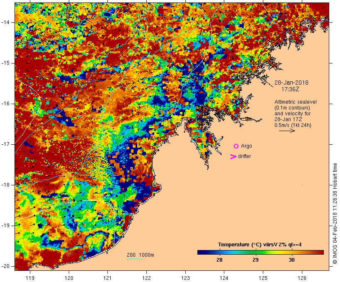Click the '-18' latitude axis label
340x282 pixels.
5,185
